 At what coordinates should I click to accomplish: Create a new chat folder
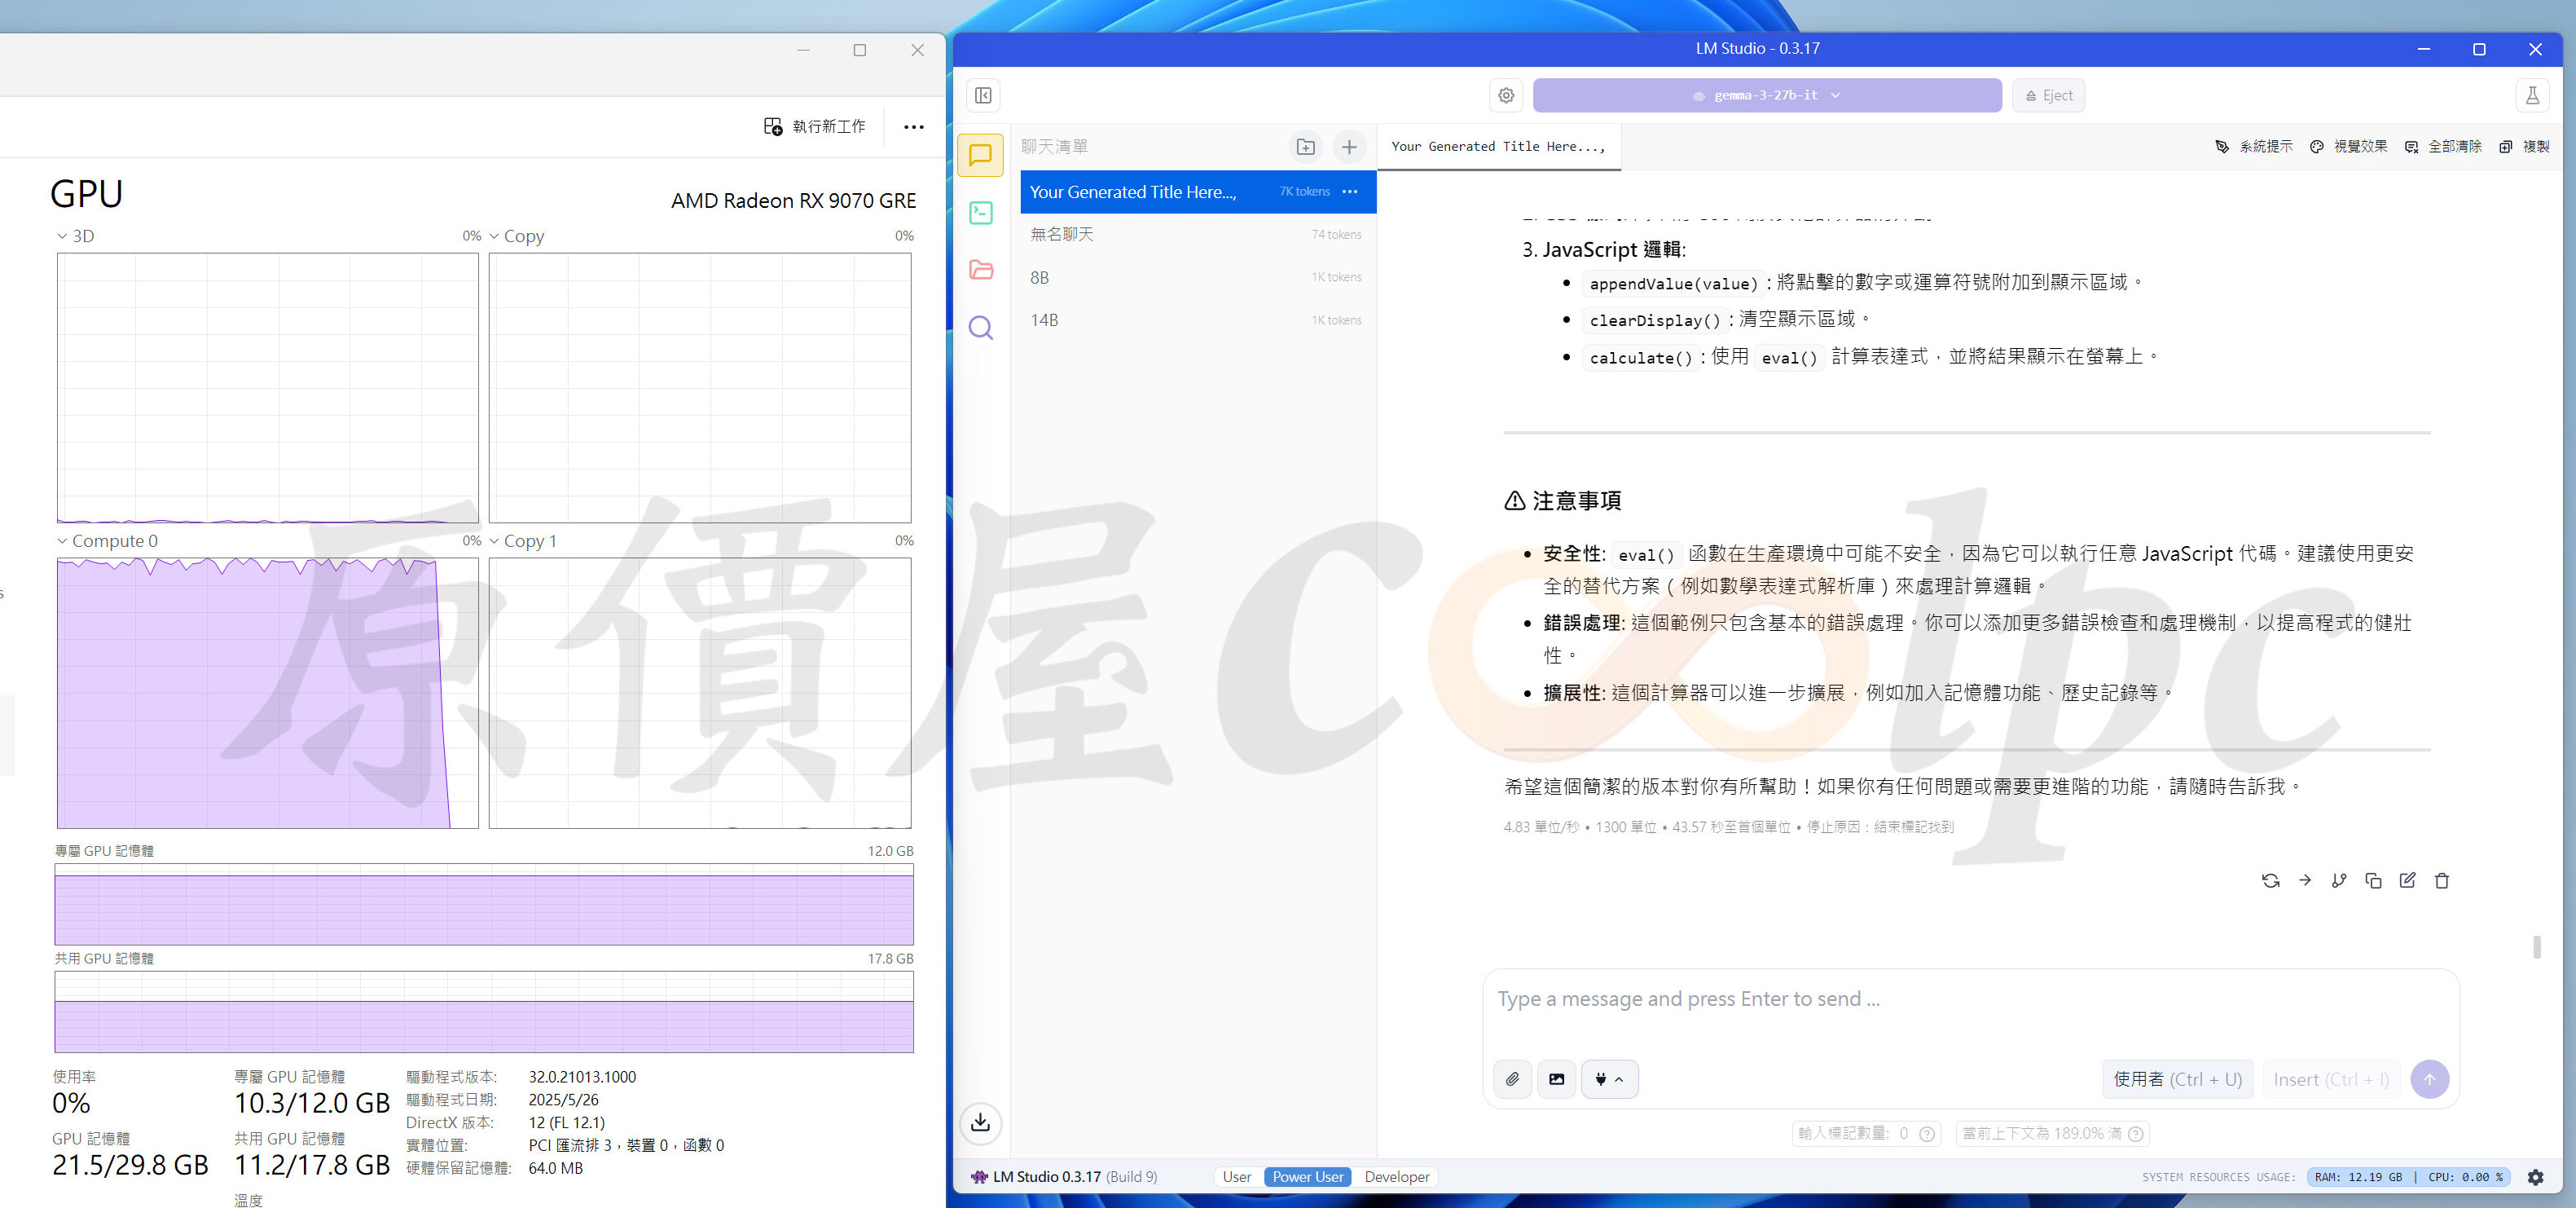coord(1306,147)
